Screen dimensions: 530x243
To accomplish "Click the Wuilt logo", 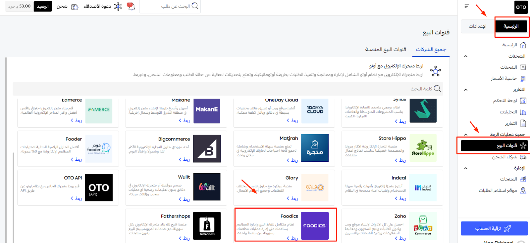I will coord(207,187).
